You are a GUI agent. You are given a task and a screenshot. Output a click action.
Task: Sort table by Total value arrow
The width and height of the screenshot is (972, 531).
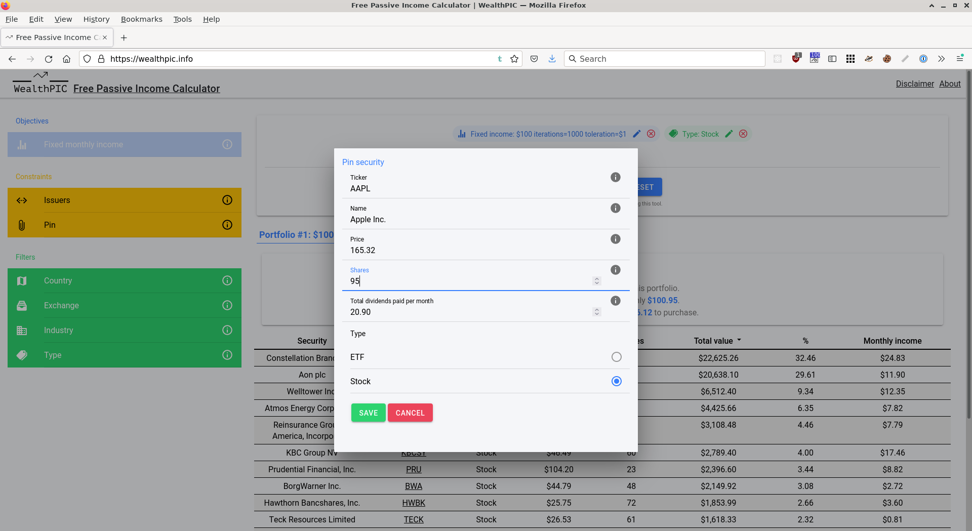pos(739,340)
